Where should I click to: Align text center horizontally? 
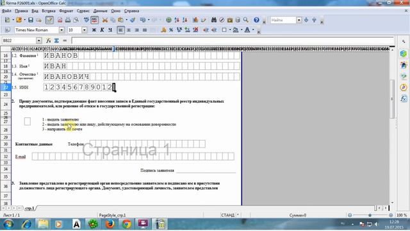click(129, 30)
